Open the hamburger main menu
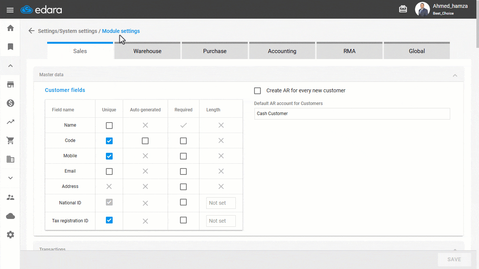Image resolution: width=479 pixels, height=269 pixels. (x=10, y=10)
